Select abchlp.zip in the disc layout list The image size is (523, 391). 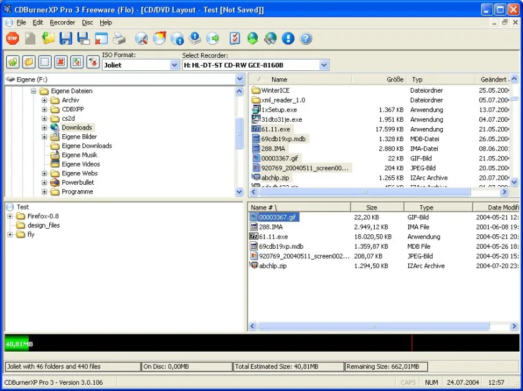(273, 266)
